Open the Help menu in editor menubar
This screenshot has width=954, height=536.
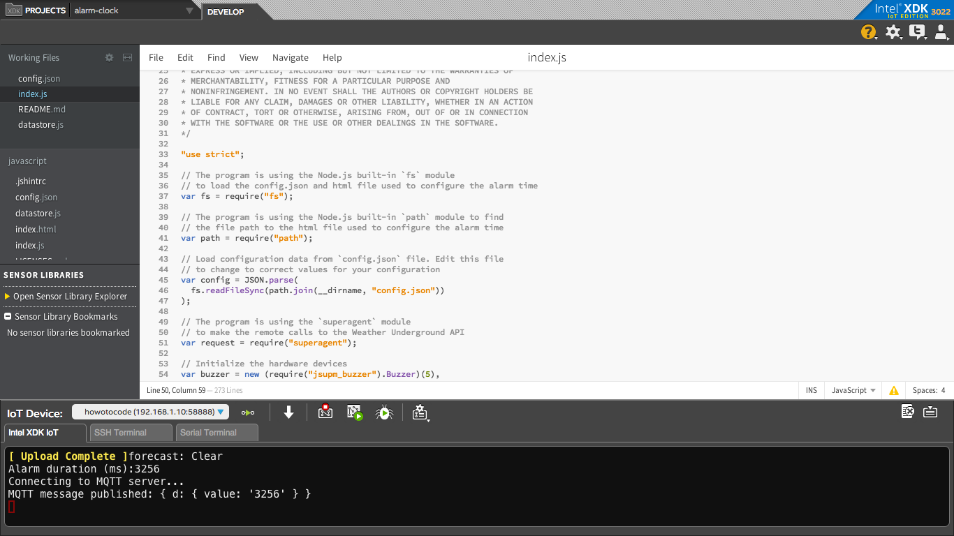tap(332, 57)
